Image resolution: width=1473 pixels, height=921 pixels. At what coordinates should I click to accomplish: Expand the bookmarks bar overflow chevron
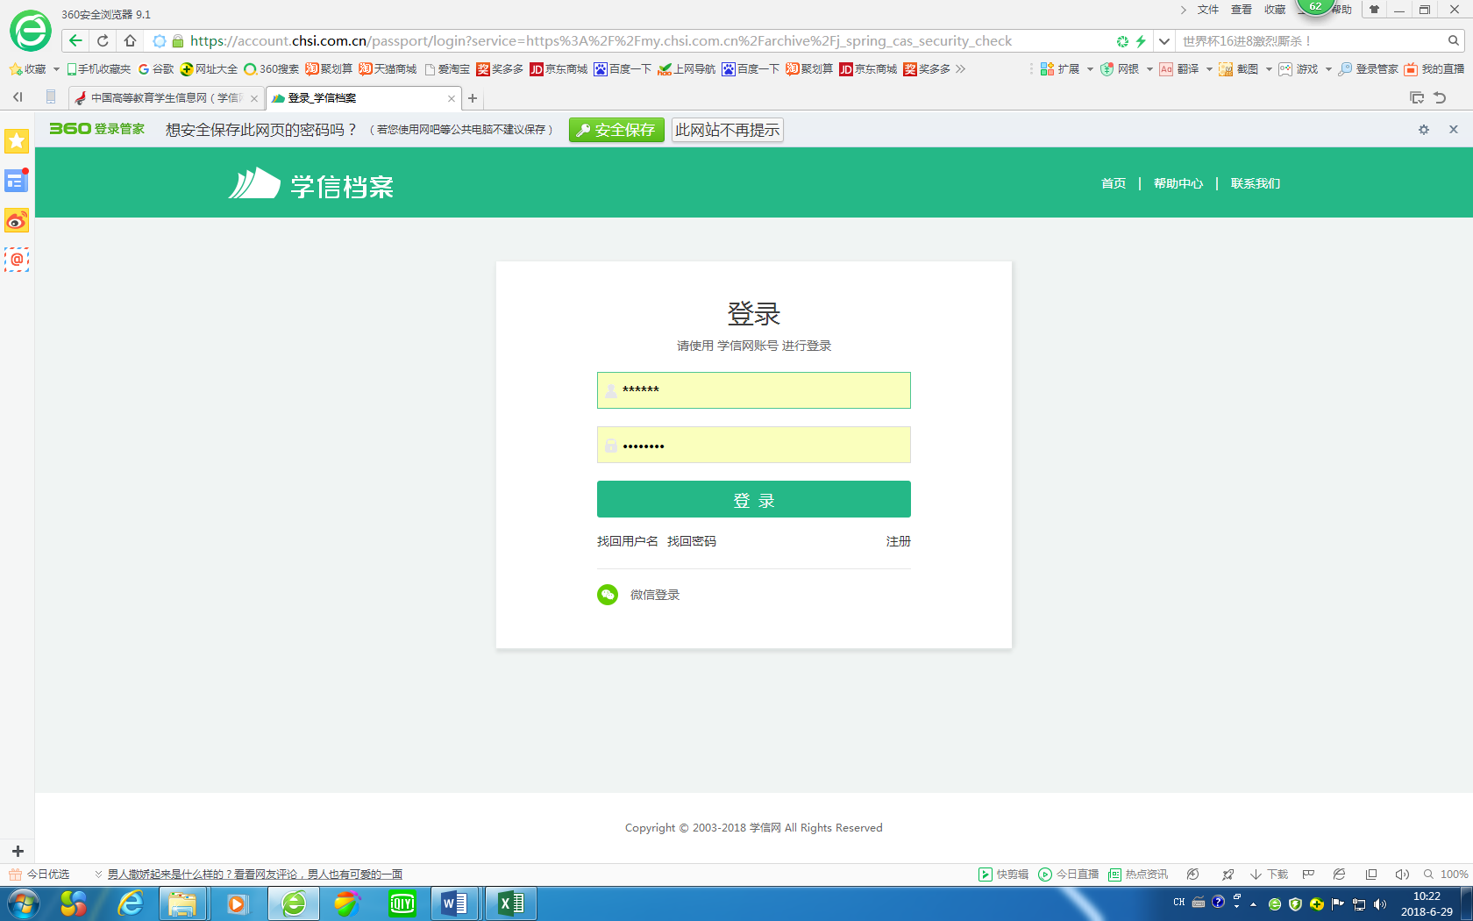[x=961, y=69]
